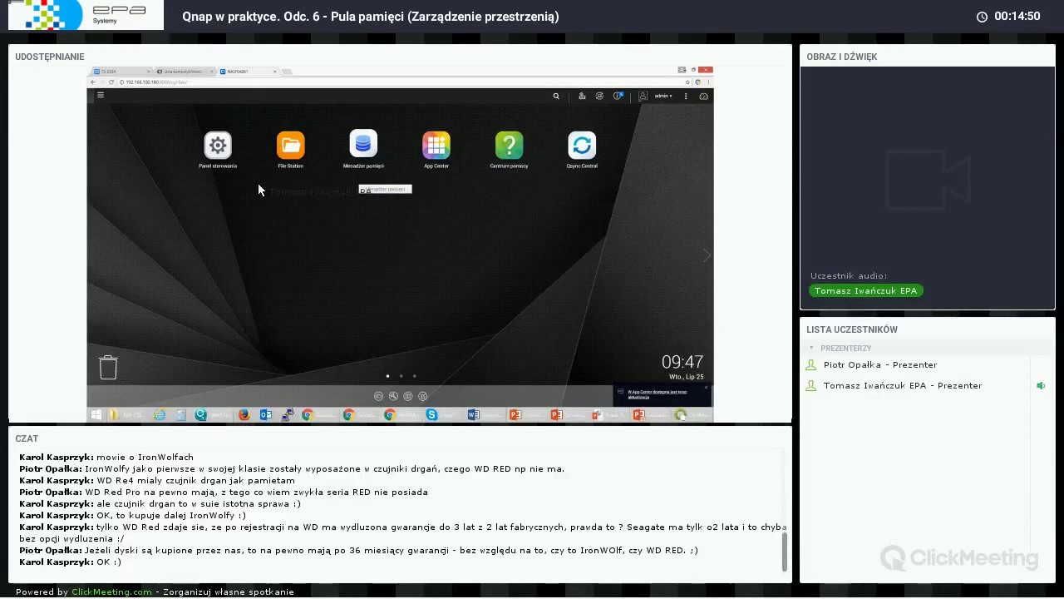The image size is (1064, 599).
Task: Open the QNAP desktop trash bin
Action: [x=108, y=367]
